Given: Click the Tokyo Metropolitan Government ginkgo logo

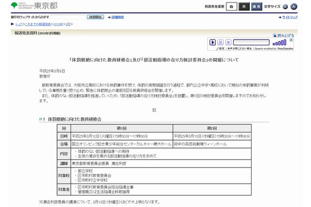Looking at the screenshot, I should pyautogui.click(x=14, y=5).
